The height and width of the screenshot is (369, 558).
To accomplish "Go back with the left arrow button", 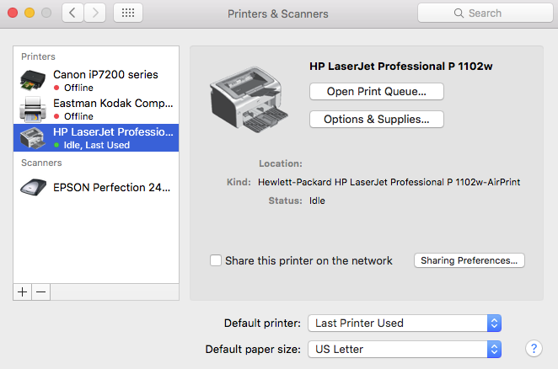I will (73, 13).
